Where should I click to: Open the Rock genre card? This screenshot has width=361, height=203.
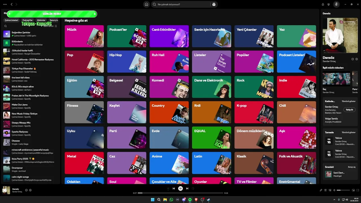[254, 87]
